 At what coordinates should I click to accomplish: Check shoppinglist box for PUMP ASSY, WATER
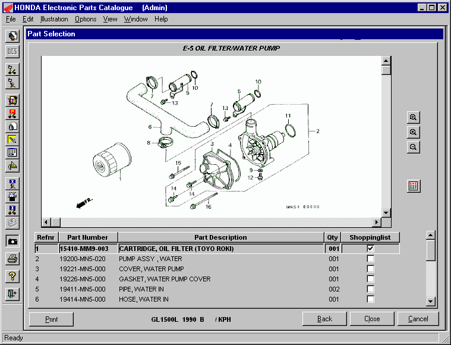pos(370,259)
